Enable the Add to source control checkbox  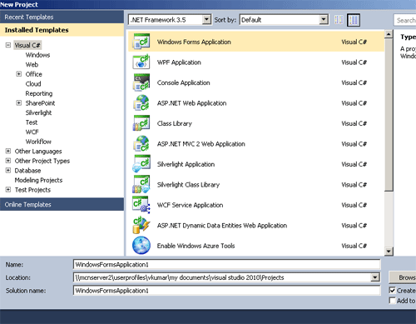(392, 301)
